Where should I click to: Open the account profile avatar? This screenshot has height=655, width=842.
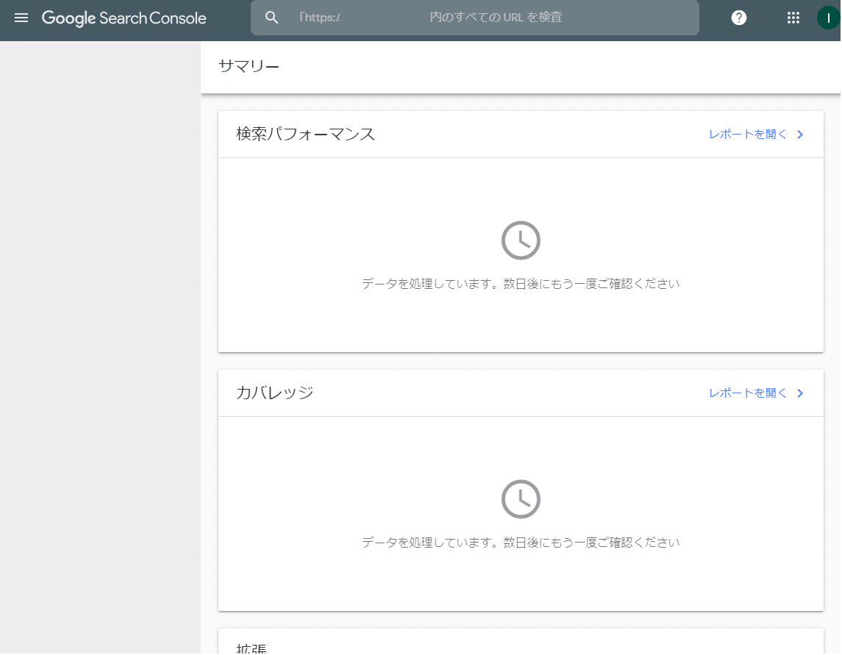coord(829,18)
